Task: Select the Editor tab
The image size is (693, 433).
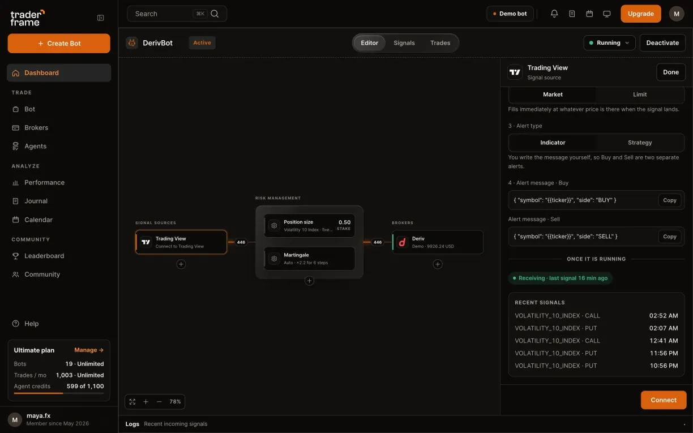Action: tap(370, 43)
